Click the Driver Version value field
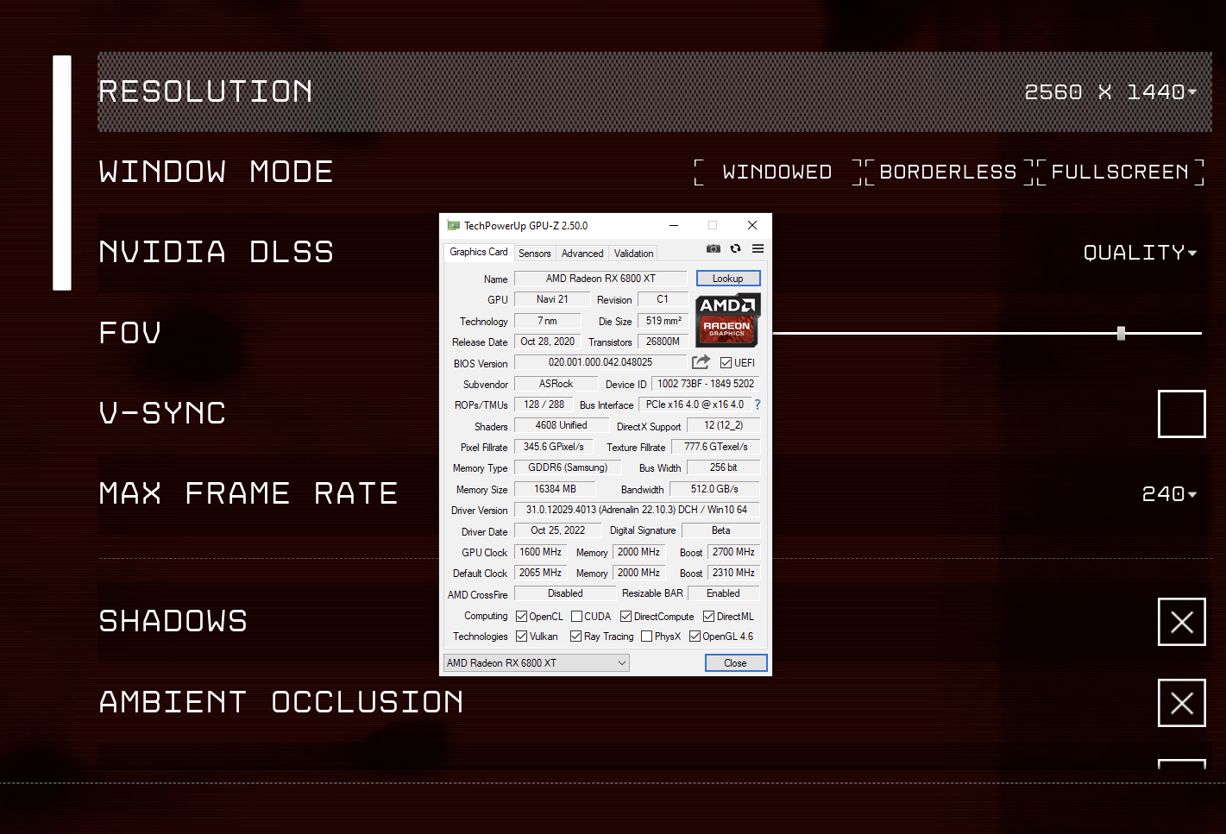The width and height of the screenshot is (1226, 834). tap(637, 510)
